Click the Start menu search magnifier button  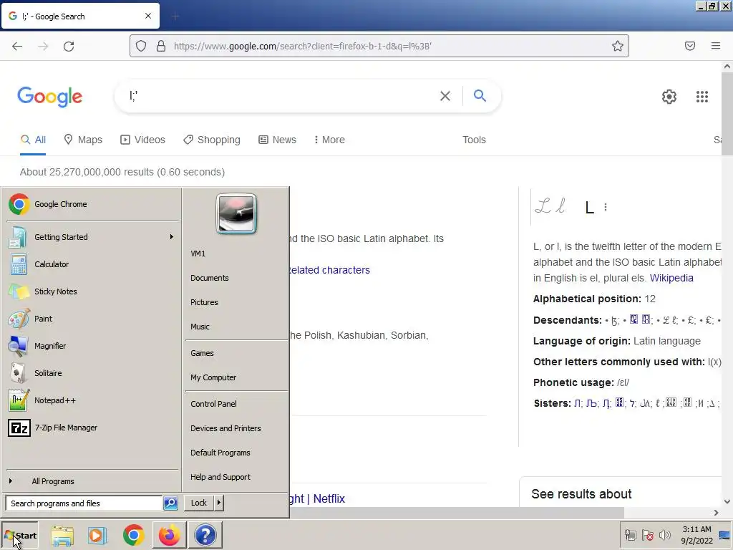click(x=170, y=503)
